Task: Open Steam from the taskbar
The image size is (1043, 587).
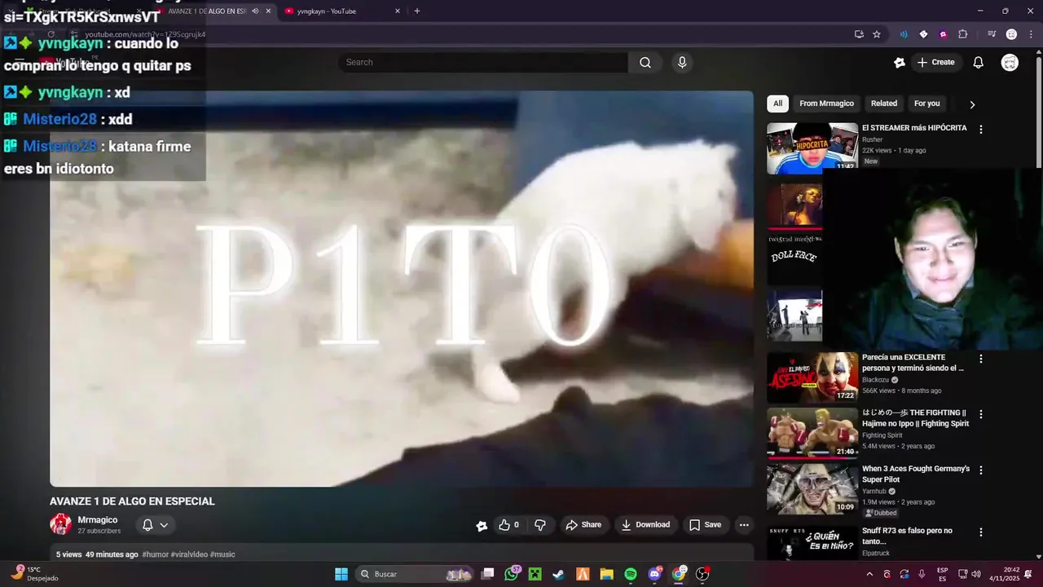Action: [558, 574]
